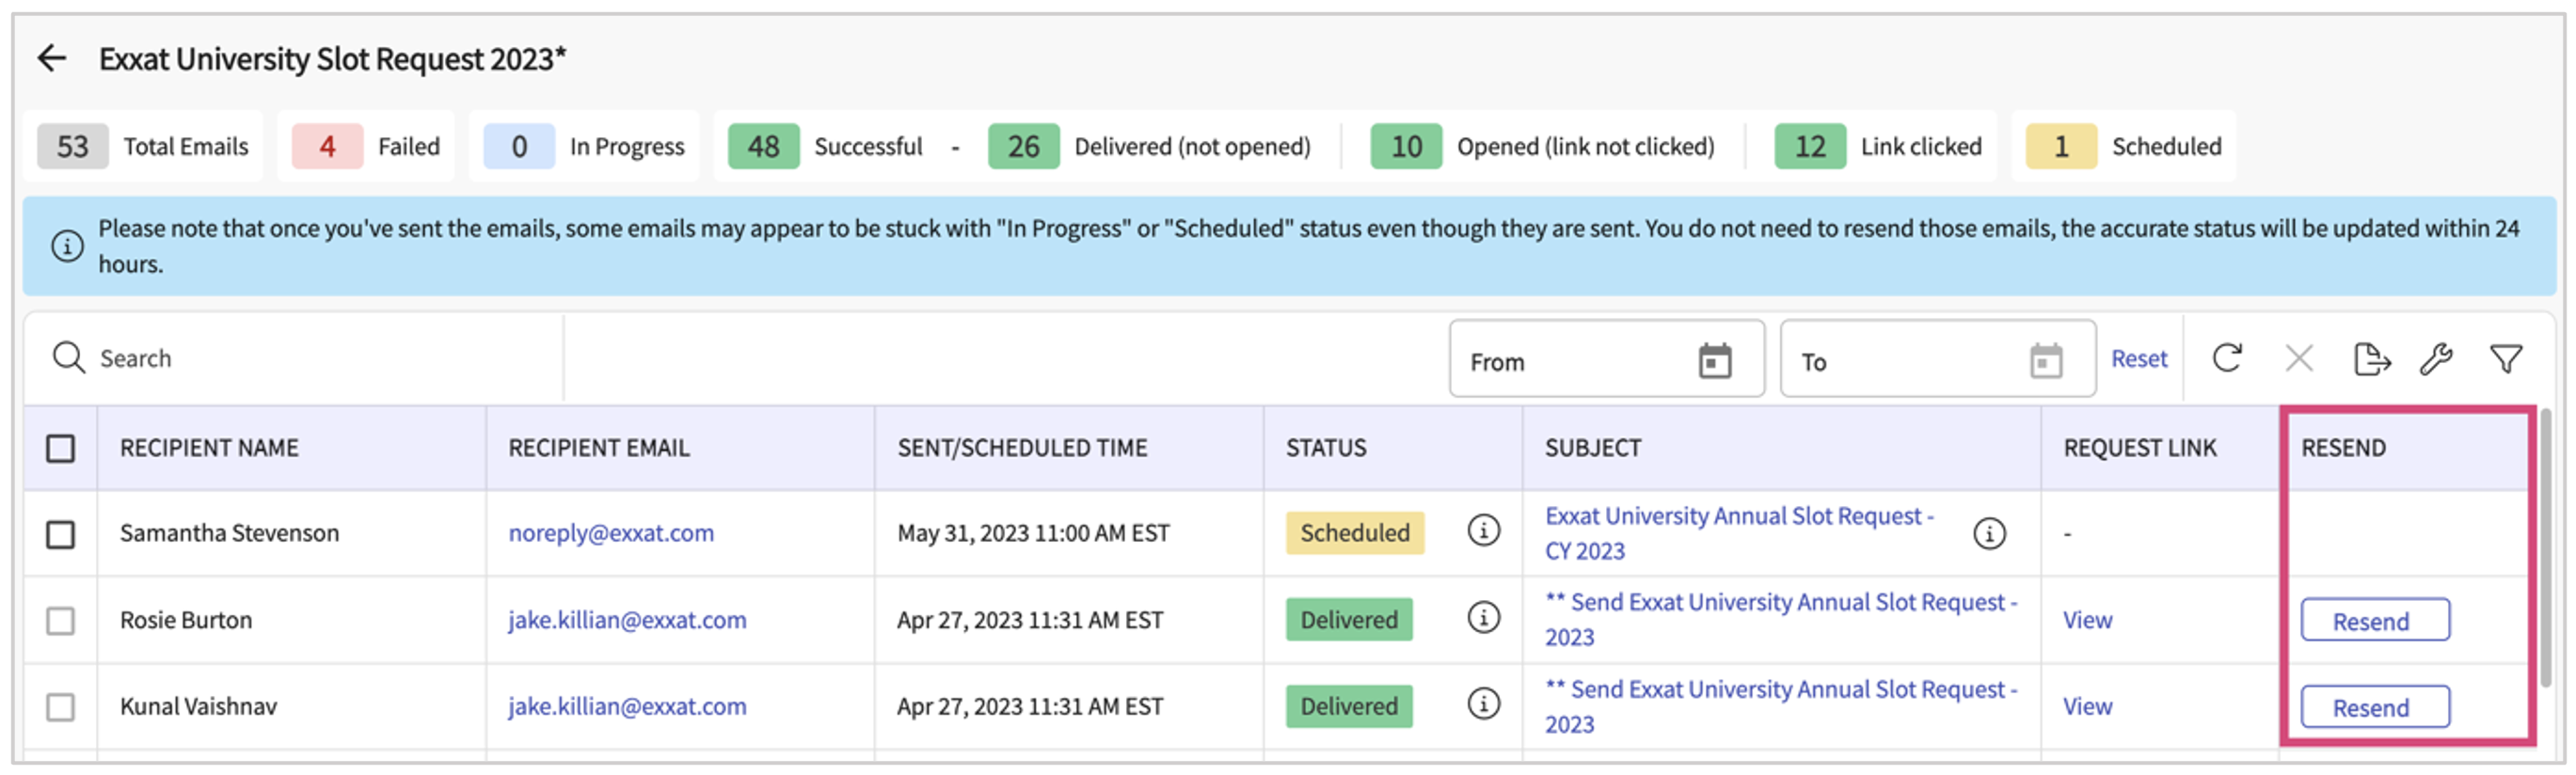Image resolution: width=2576 pixels, height=775 pixels.
Task: Click Rosie Burton's Apr 27, 2023 11:31 AM time
Action: [1030, 620]
